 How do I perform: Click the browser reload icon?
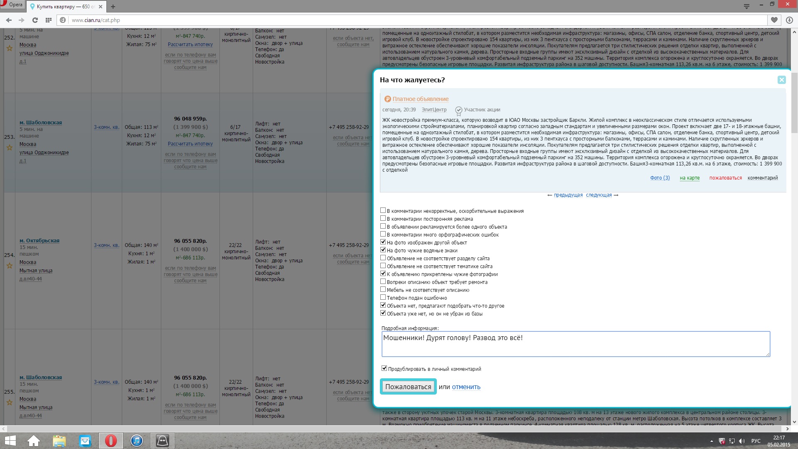35,20
